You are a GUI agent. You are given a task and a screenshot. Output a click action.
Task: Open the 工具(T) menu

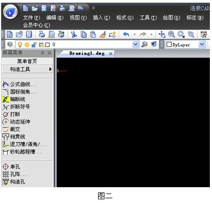click(148, 17)
